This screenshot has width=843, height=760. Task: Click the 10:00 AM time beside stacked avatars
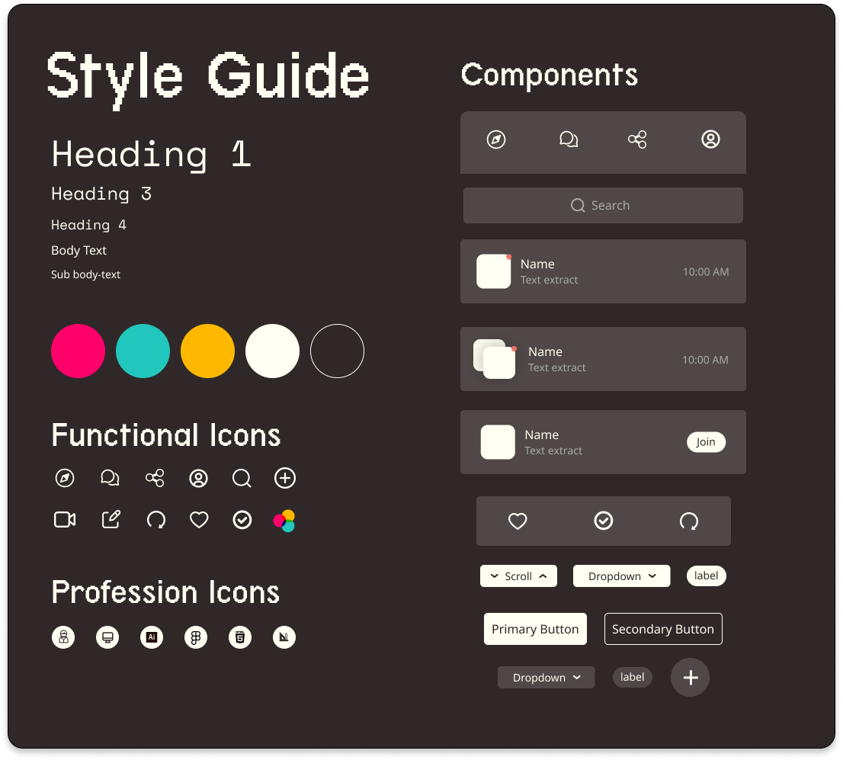(705, 360)
